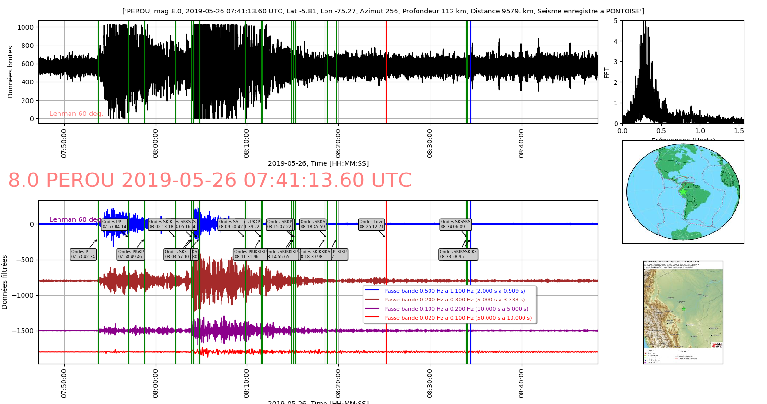This screenshot has width=767, height=404.
Task: Select the Ondes SKIKSSKIKS annotation box
Action: (x=458, y=254)
